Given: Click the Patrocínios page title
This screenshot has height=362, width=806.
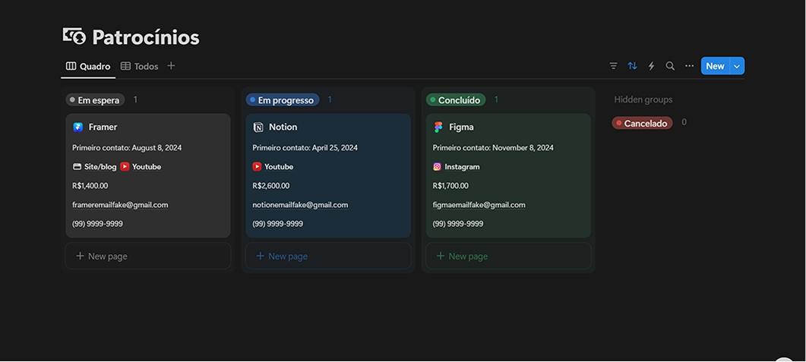Looking at the screenshot, I should (x=145, y=37).
